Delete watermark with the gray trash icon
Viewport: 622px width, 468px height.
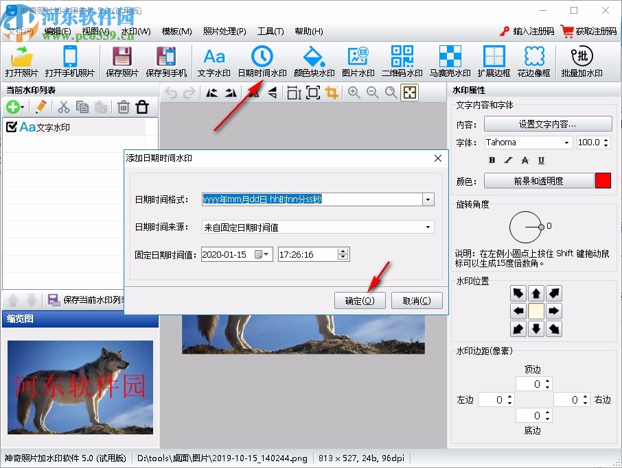coord(124,107)
